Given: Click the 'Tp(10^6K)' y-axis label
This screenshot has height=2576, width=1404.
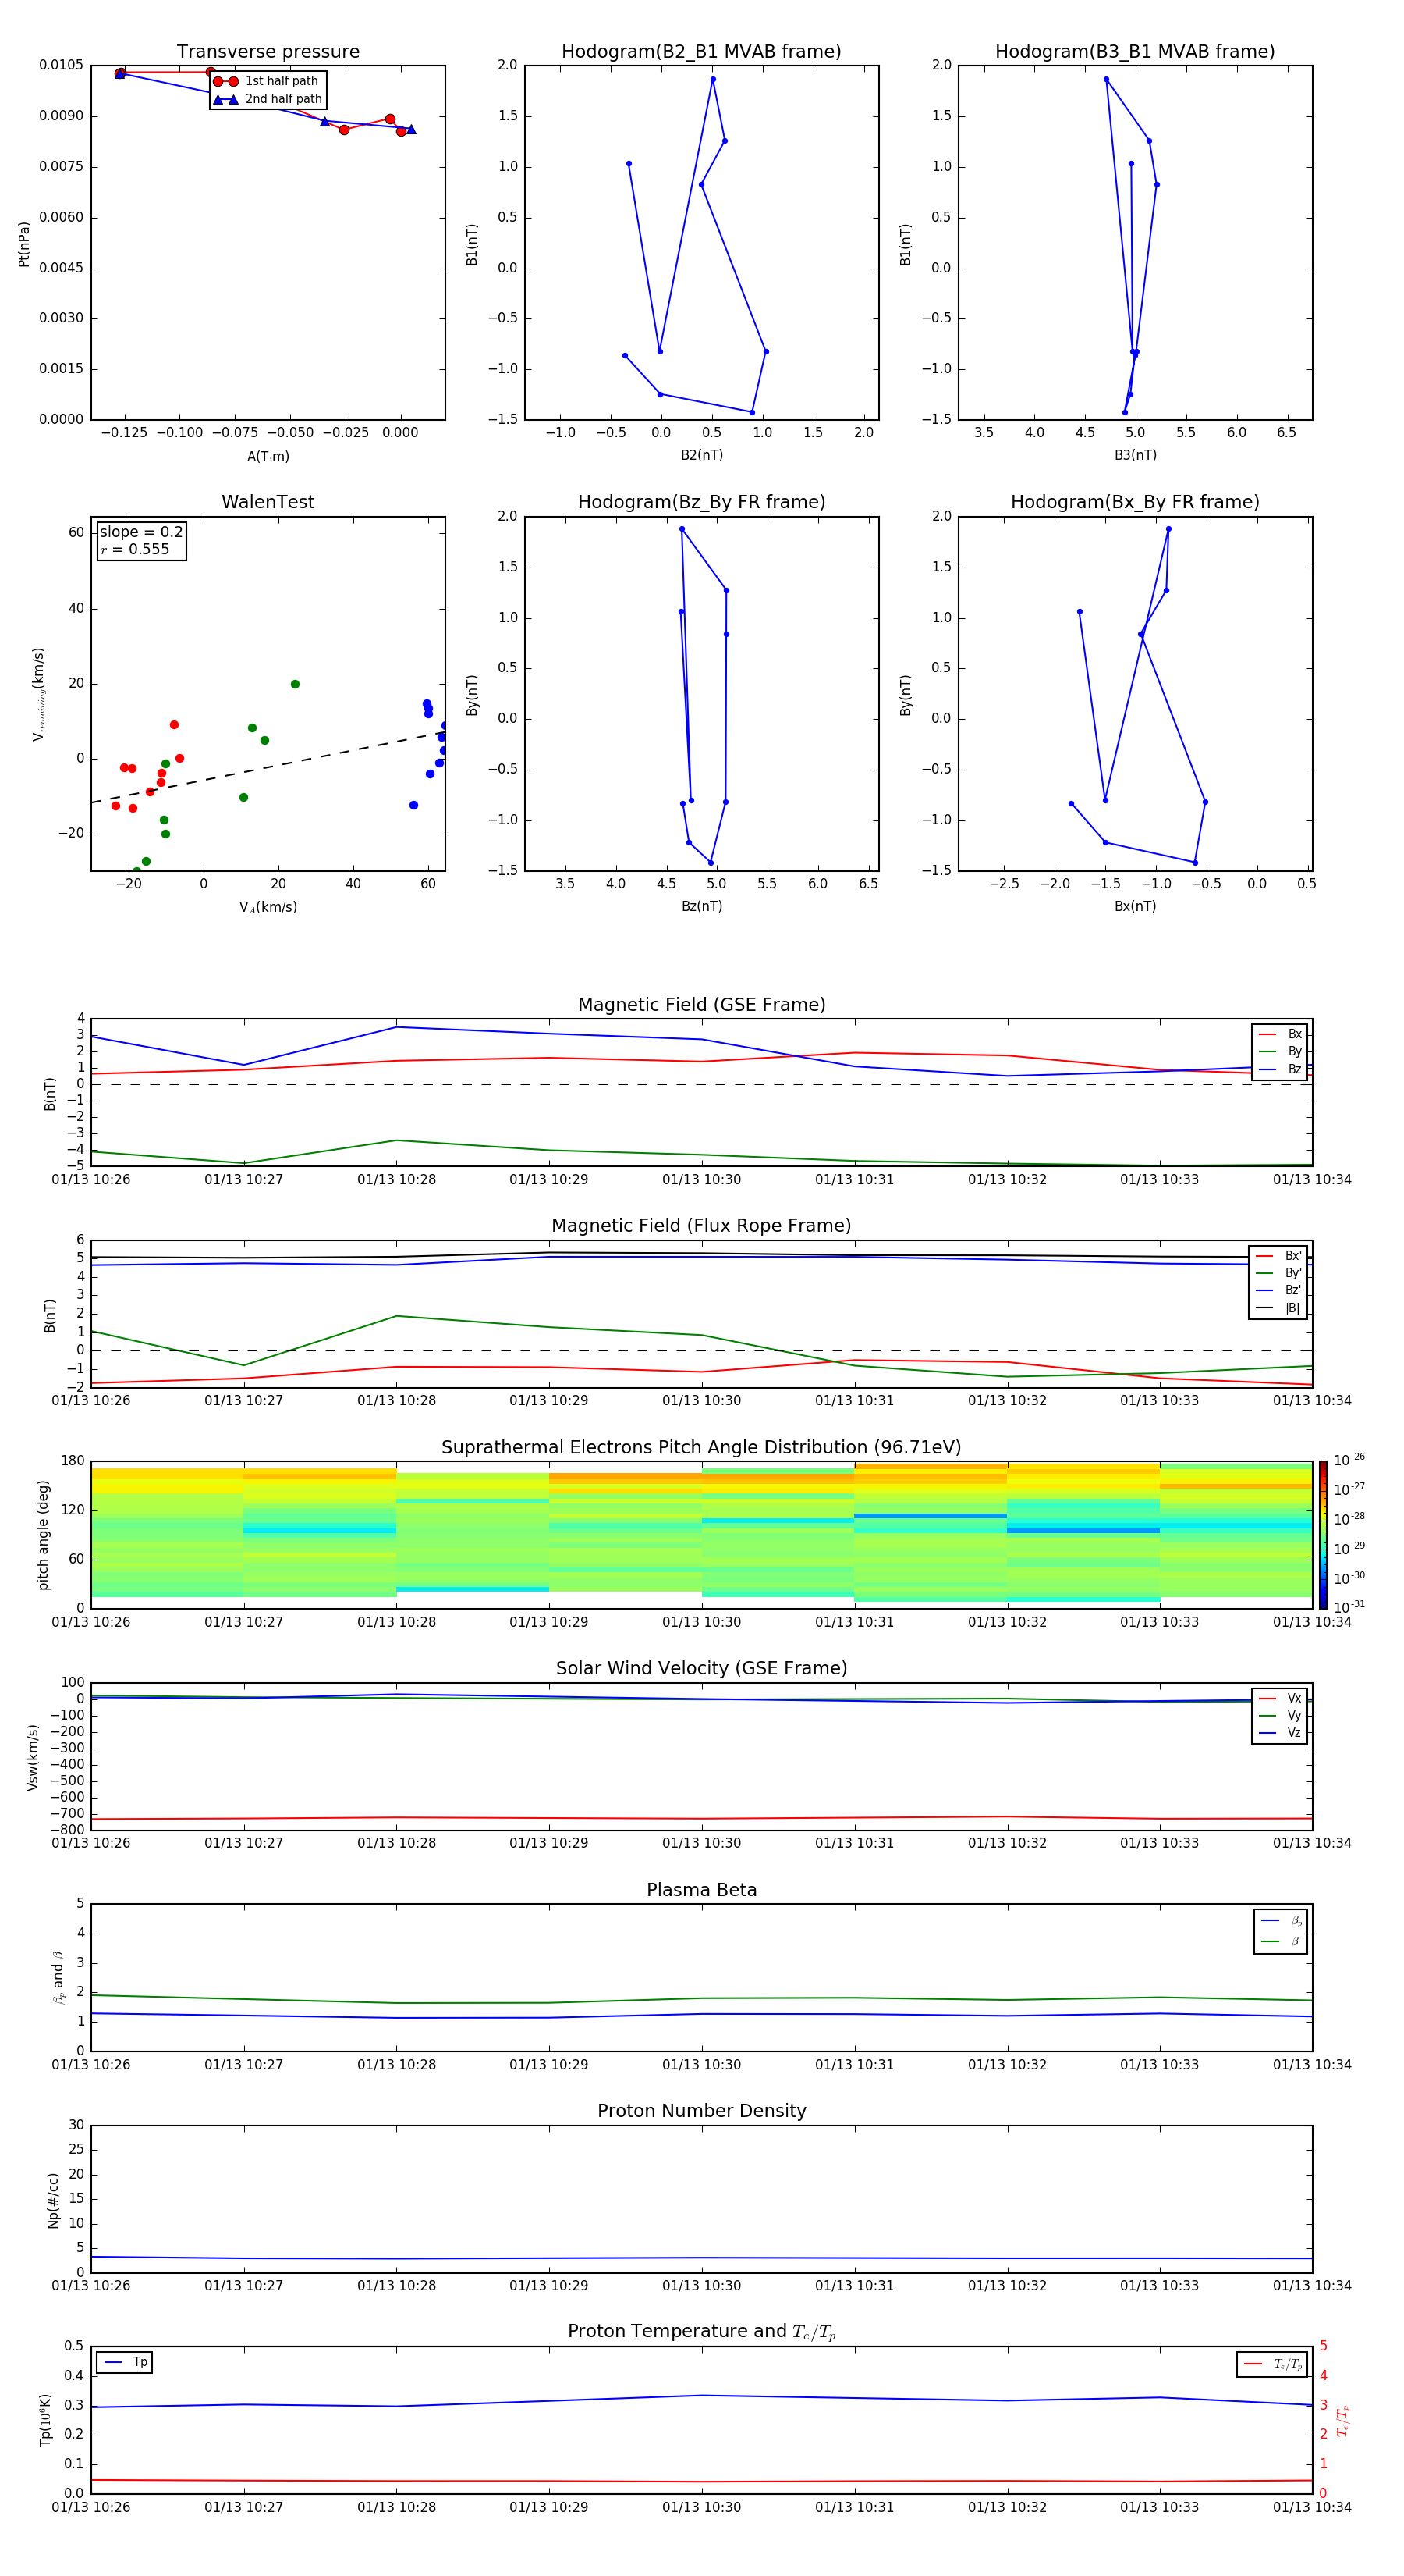Looking at the screenshot, I should (45, 2420).
